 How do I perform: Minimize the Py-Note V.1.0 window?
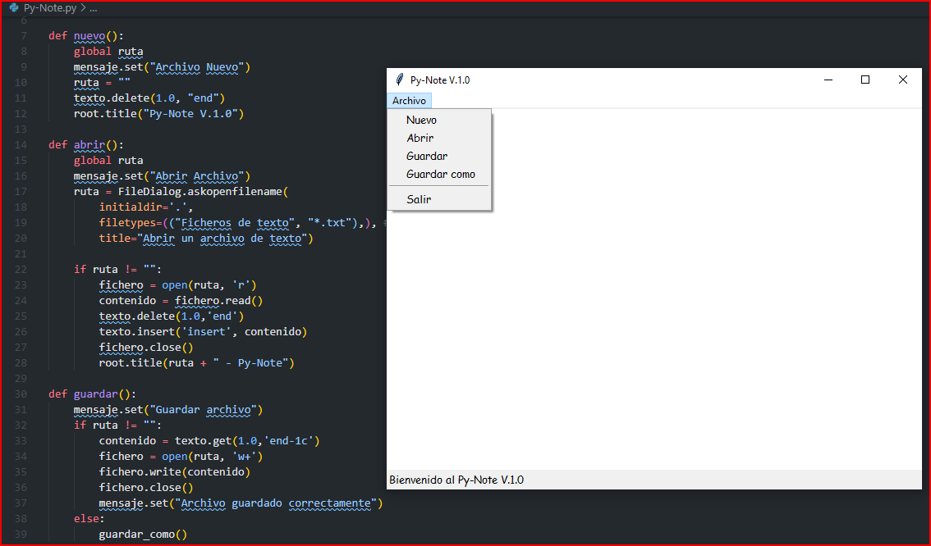click(x=828, y=80)
